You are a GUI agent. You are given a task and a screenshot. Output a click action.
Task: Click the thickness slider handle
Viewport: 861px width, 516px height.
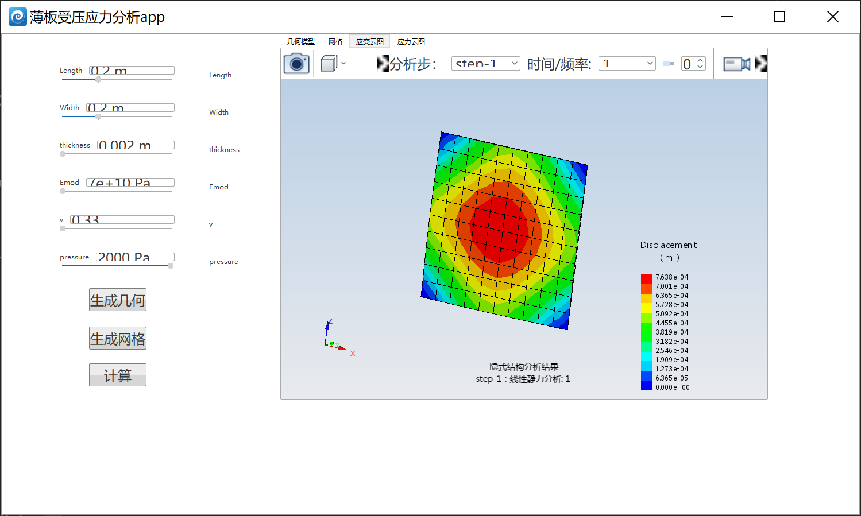coord(63,154)
